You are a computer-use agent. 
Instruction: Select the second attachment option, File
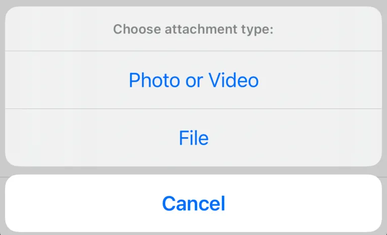pos(193,138)
